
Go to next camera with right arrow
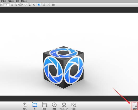click(23, 5)
